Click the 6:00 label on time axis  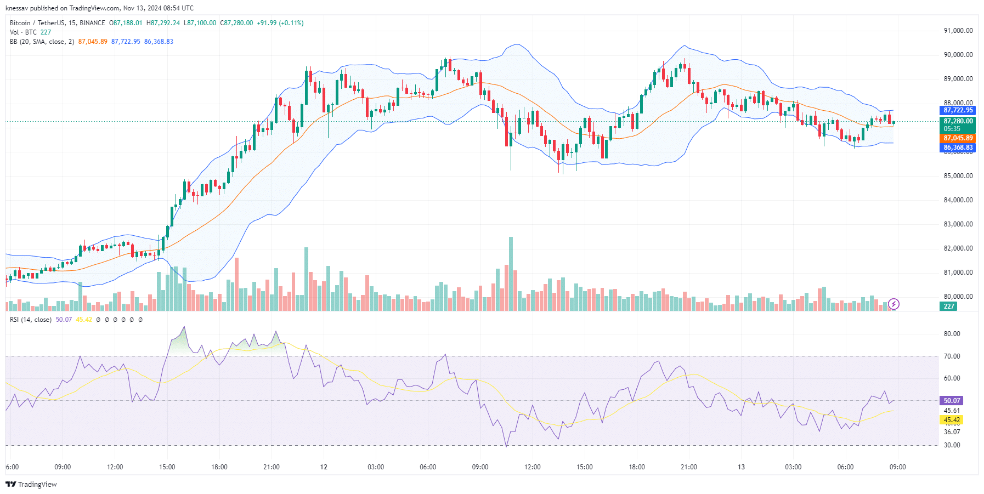click(12, 467)
